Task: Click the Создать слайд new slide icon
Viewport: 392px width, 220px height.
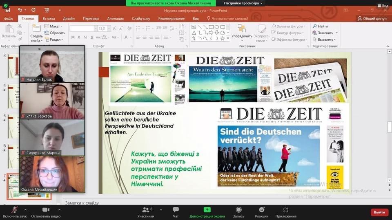Action: pos(36,28)
